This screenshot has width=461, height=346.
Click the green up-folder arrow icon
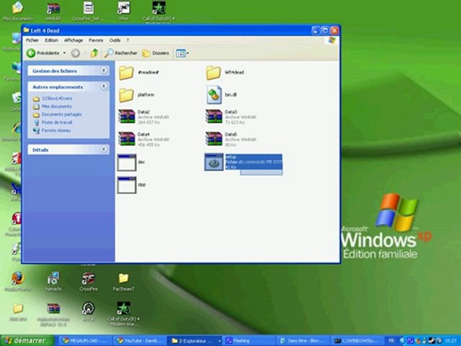point(94,53)
